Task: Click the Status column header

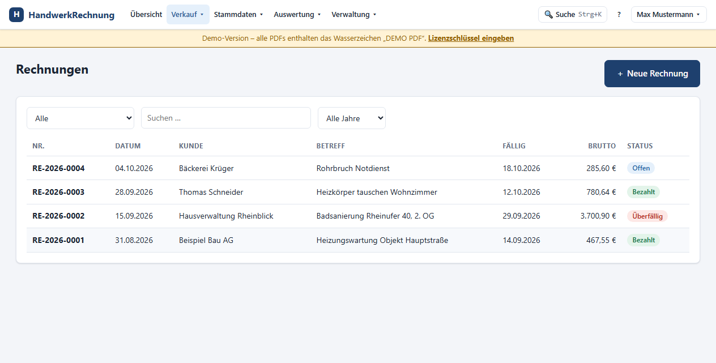Action: 640,146
